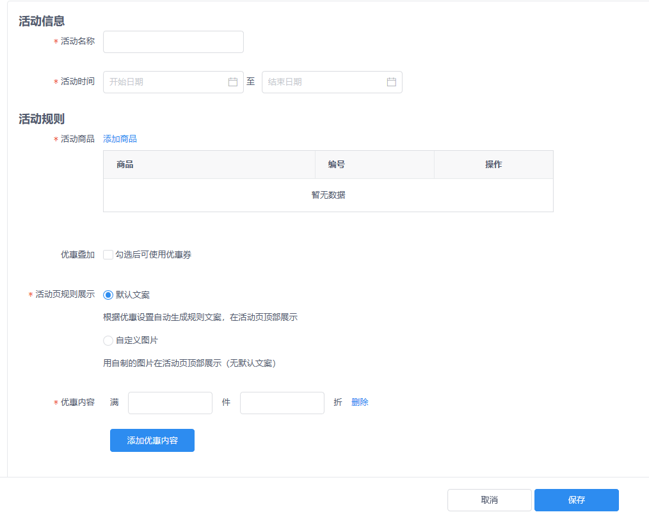Image resolution: width=649 pixels, height=519 pixels.
Task: Click the 编号 column header
Action: click(374, 164)
